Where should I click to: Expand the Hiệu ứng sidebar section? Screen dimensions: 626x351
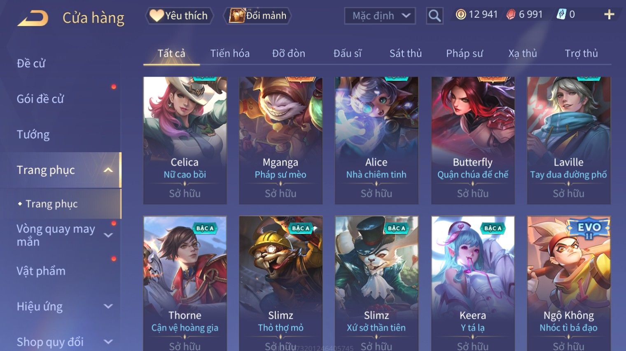click(x=108, y=306)
